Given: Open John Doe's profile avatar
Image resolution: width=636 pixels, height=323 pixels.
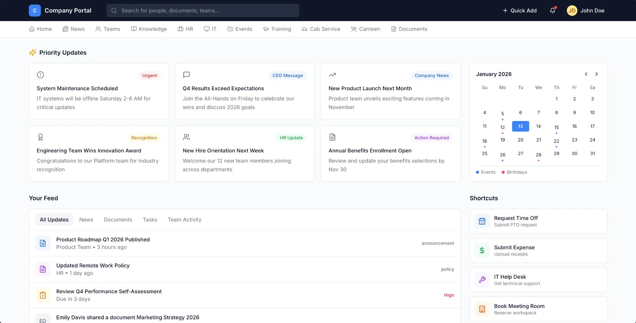Looking at the screenshot, I should [572, 11].
